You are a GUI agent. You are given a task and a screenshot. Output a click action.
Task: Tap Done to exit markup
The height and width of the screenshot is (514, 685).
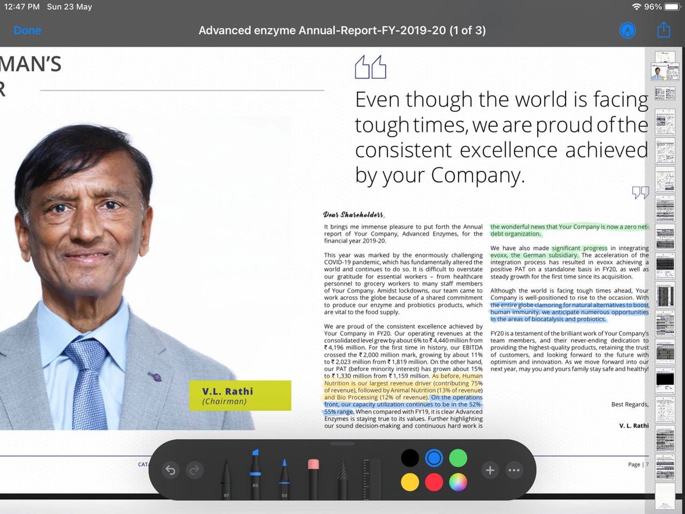[x=27, y=30]
